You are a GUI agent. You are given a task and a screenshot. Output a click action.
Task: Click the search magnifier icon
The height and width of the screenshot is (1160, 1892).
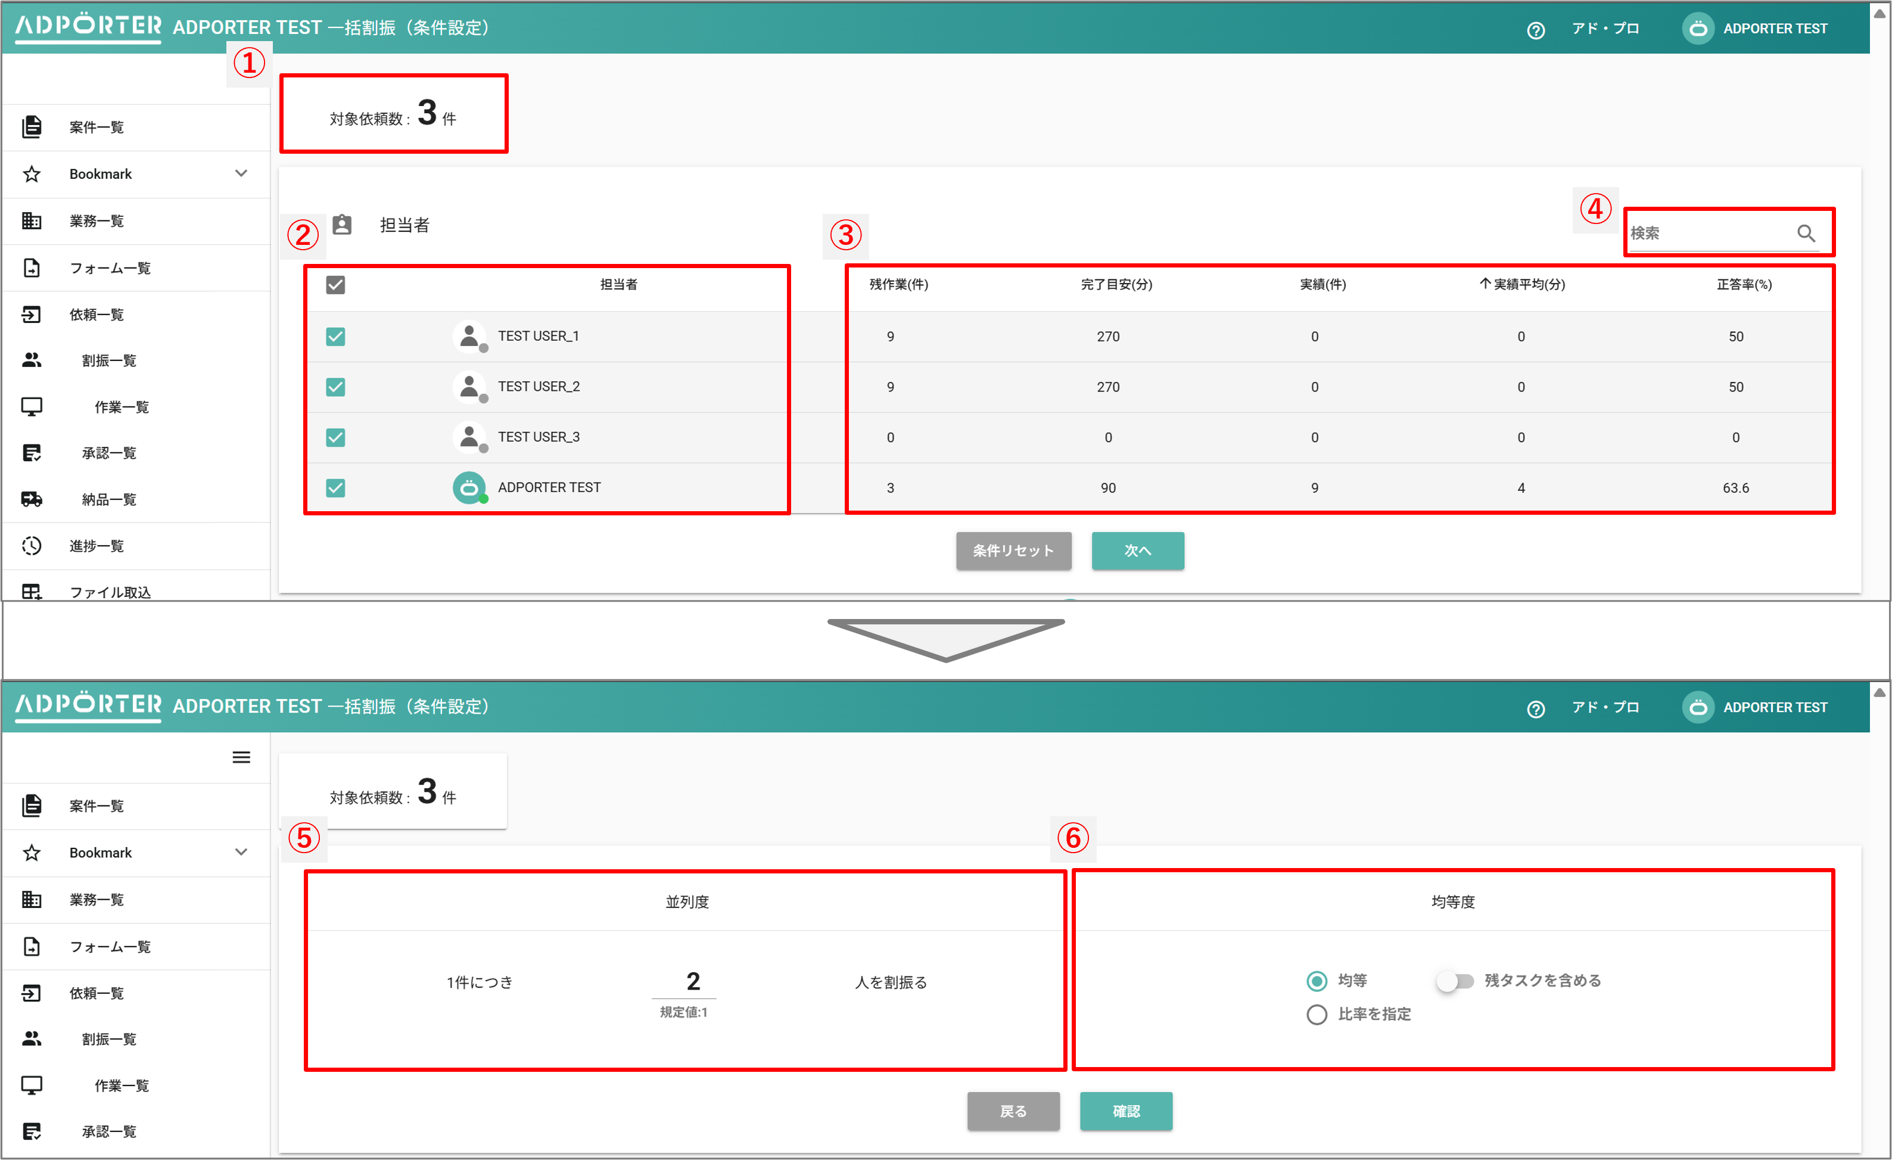tap(1805, 232)
